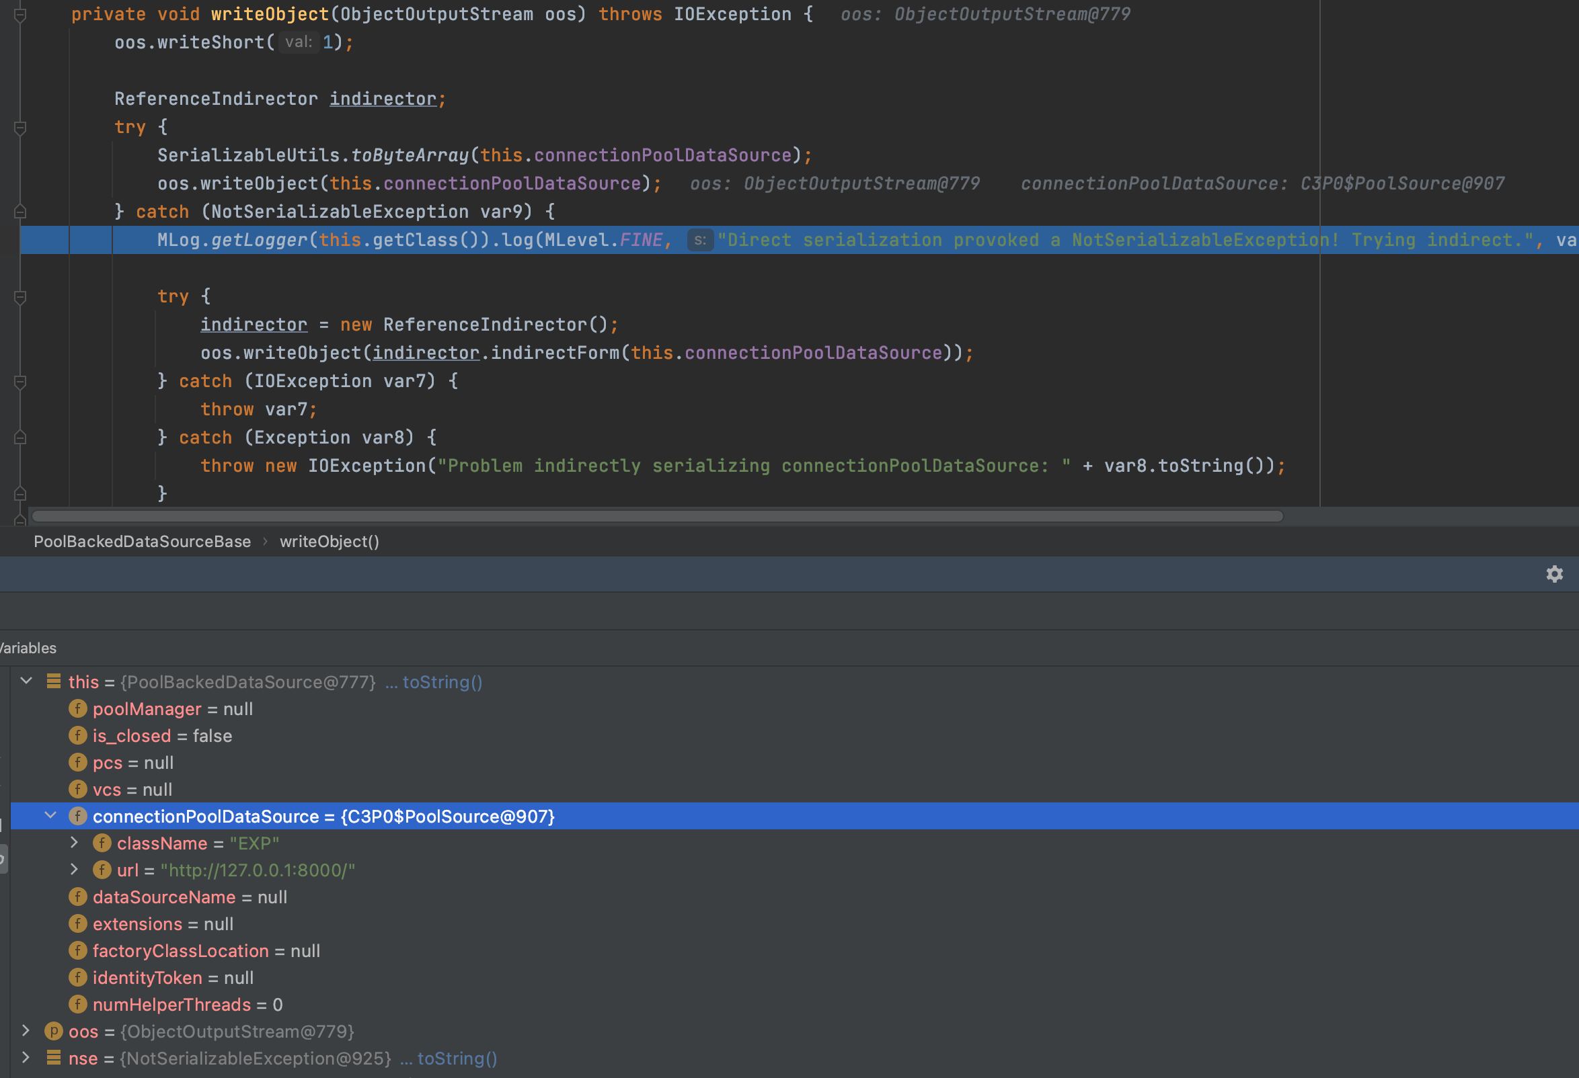1579x1078 pixels.
Task: Click 'new ReferenceIndirector()' in code
Action: (x=474, y=325)
